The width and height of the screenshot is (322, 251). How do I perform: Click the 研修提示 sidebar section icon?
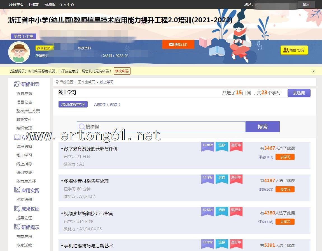pyautogui.click(x=17, y=227)
